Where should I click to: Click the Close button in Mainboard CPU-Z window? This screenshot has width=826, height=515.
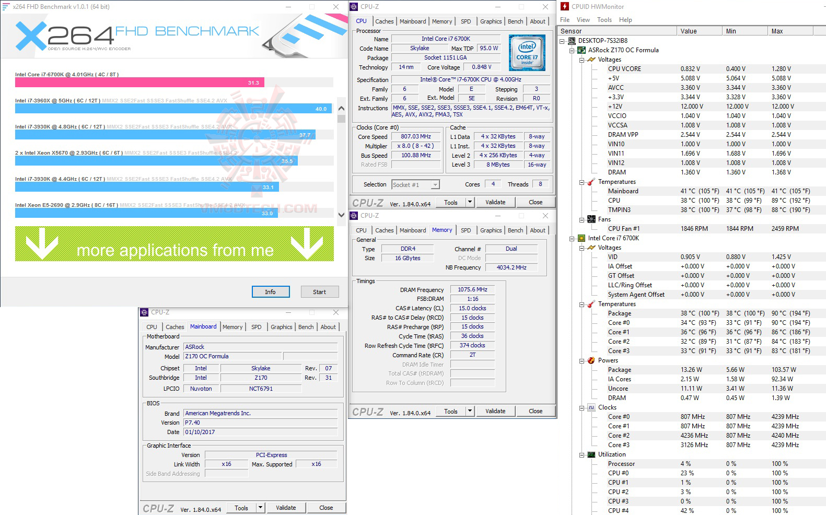coord(326,508)
